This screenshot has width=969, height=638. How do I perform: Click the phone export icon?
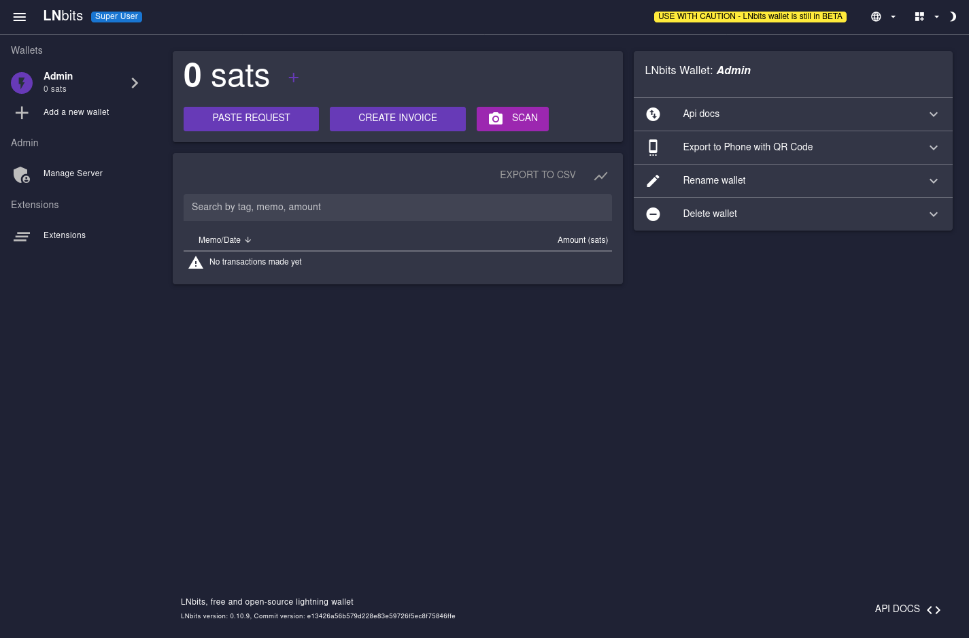[653, 148]
